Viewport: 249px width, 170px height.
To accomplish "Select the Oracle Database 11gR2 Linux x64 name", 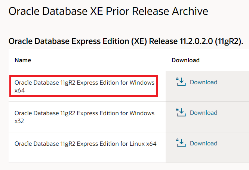I will coord(86,144).
